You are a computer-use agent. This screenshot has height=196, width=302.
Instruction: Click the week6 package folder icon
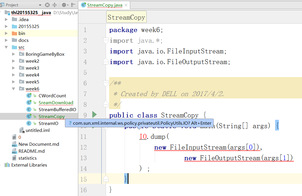(22, 89)
